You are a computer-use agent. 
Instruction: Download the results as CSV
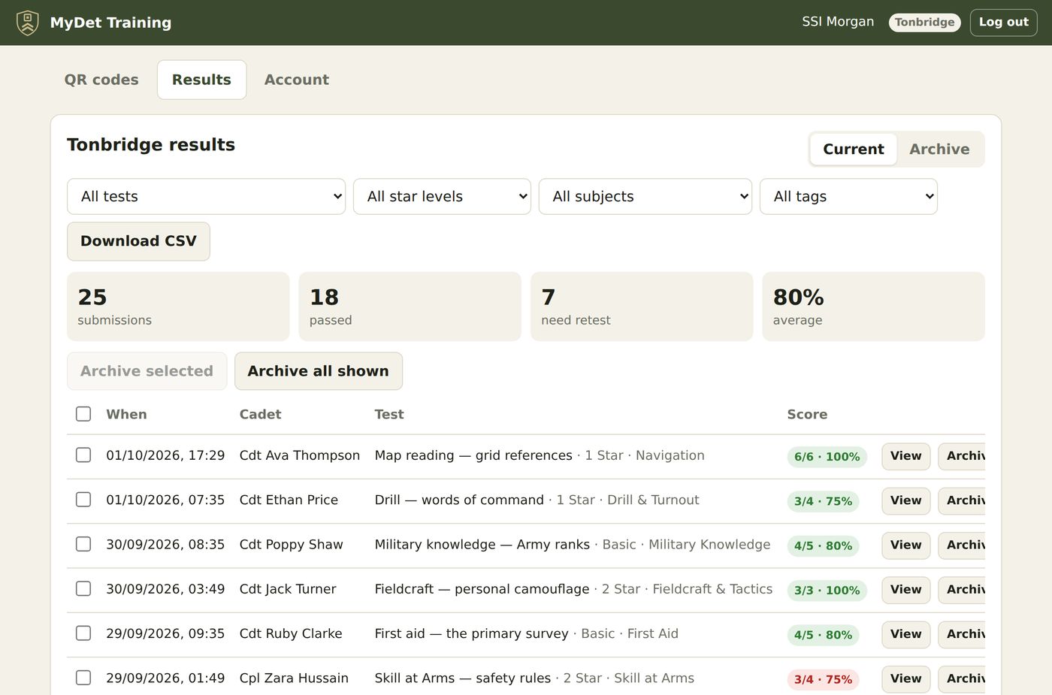(138, 241)
